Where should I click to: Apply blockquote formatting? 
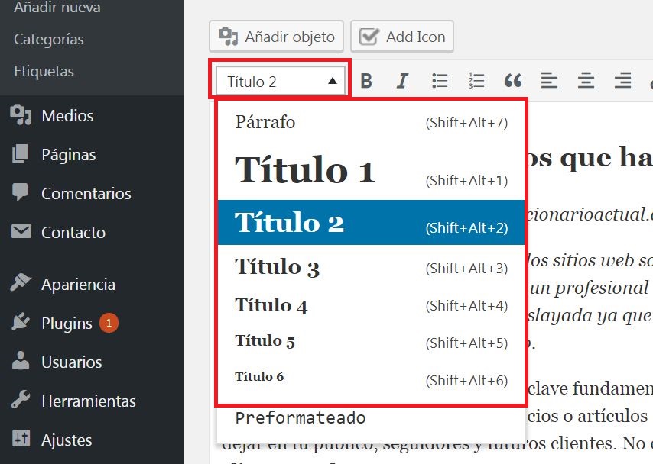click(512, 81)
